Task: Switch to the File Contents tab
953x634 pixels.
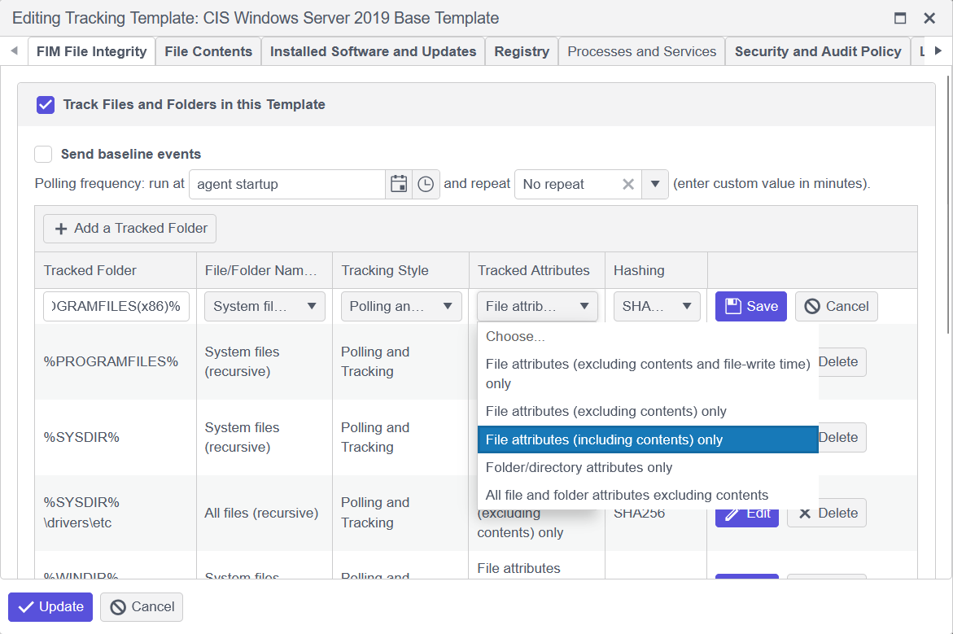Action: pyautogui.click(x=208, y=51)
